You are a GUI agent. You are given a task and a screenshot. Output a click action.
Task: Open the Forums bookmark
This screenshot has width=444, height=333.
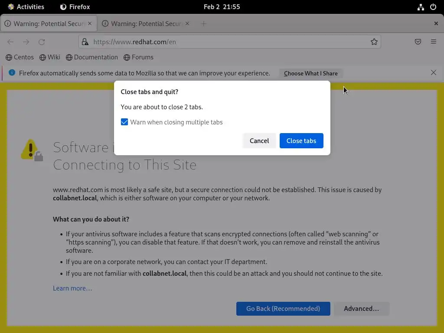138,57
